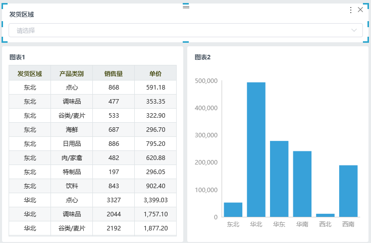Expand the 请选择 dropdown arrow

(354, 30)
